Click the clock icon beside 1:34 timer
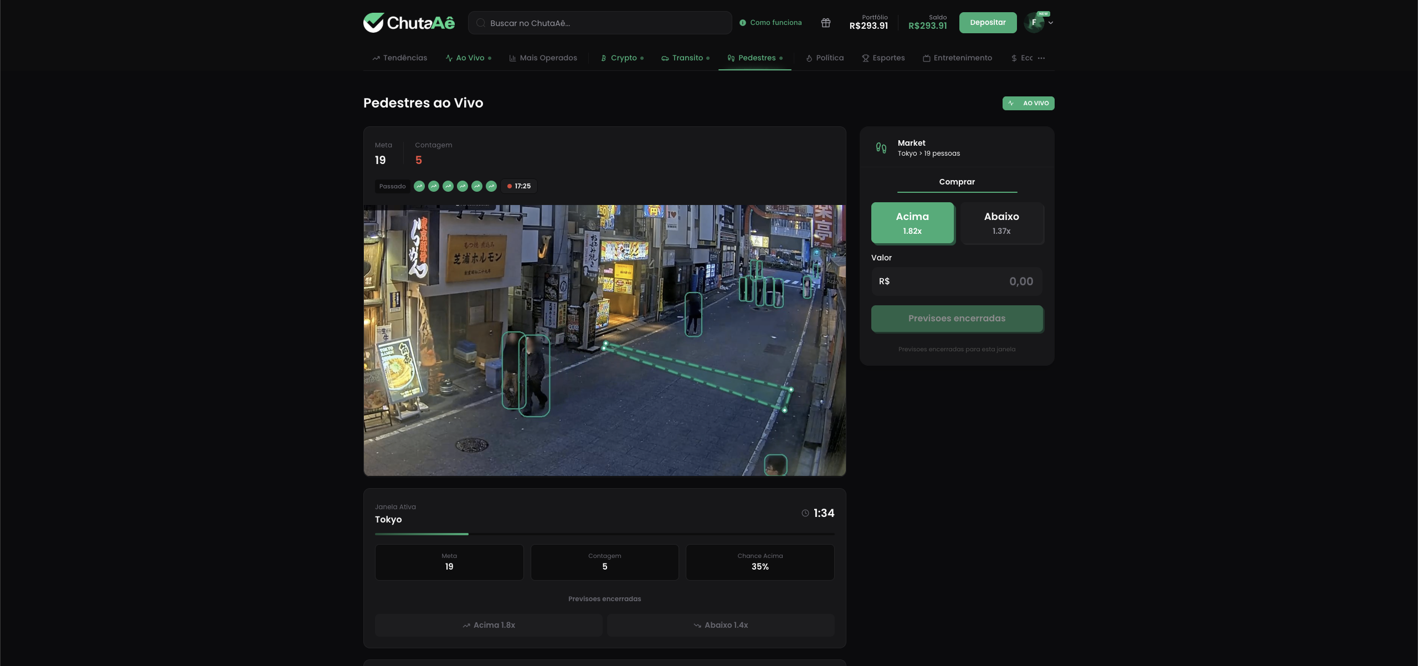This screenshot has width=1418, height=666. tap(805, 513)
